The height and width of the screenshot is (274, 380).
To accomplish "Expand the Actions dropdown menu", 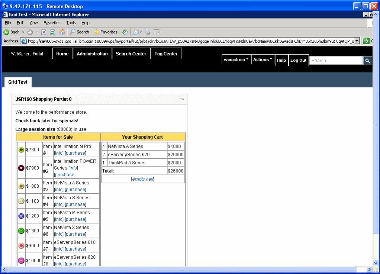I will (x=263, y=59).
